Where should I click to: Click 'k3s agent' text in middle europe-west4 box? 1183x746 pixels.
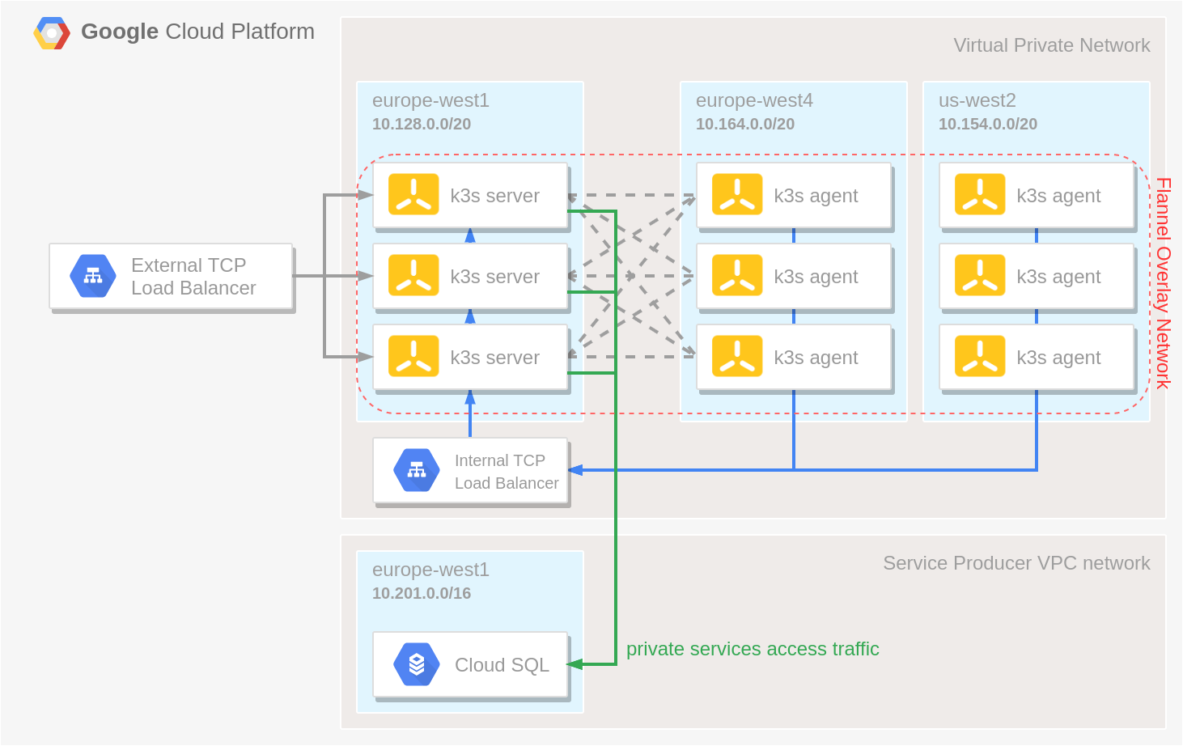tap(816, 277)
